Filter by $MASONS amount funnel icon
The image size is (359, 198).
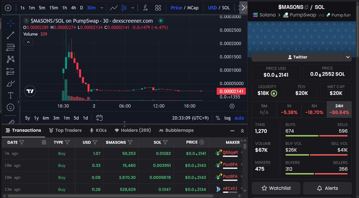[x=130, y=142]
